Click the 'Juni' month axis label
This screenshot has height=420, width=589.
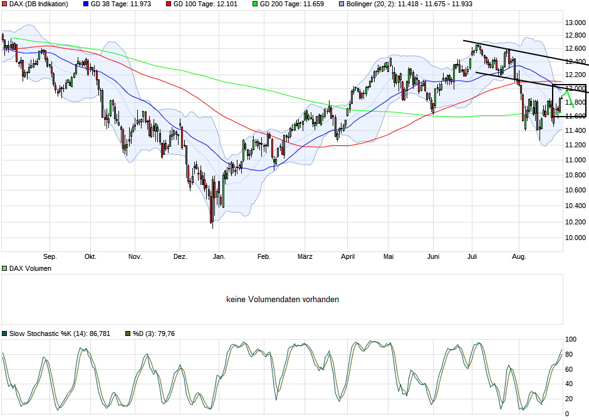(x=433, y=256)
